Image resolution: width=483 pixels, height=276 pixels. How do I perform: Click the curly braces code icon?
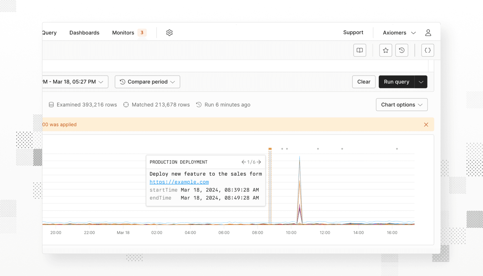pos(428,50)
